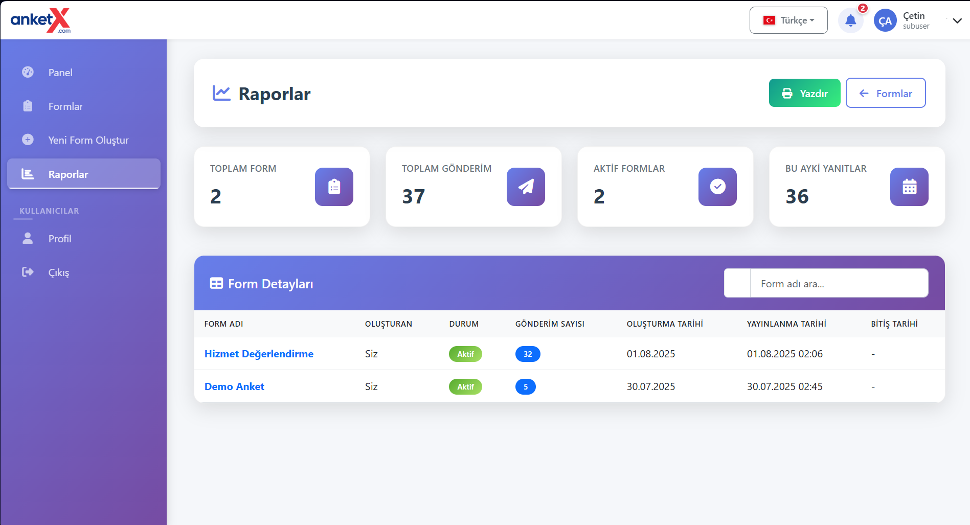Open Formlar from the sidebar
This screenshot has height=525, width=970.
(x=65, y=106)
